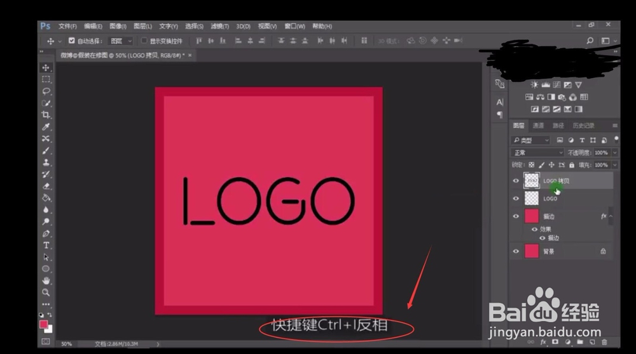Open the 类型 layer filter dropdown
The width and height of the screenshot is (636, 354).
click(530, 140)
